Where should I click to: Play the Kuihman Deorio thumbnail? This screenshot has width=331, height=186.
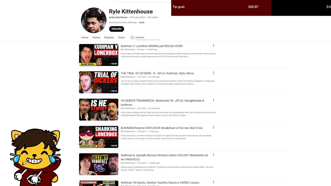coord(99,183)
